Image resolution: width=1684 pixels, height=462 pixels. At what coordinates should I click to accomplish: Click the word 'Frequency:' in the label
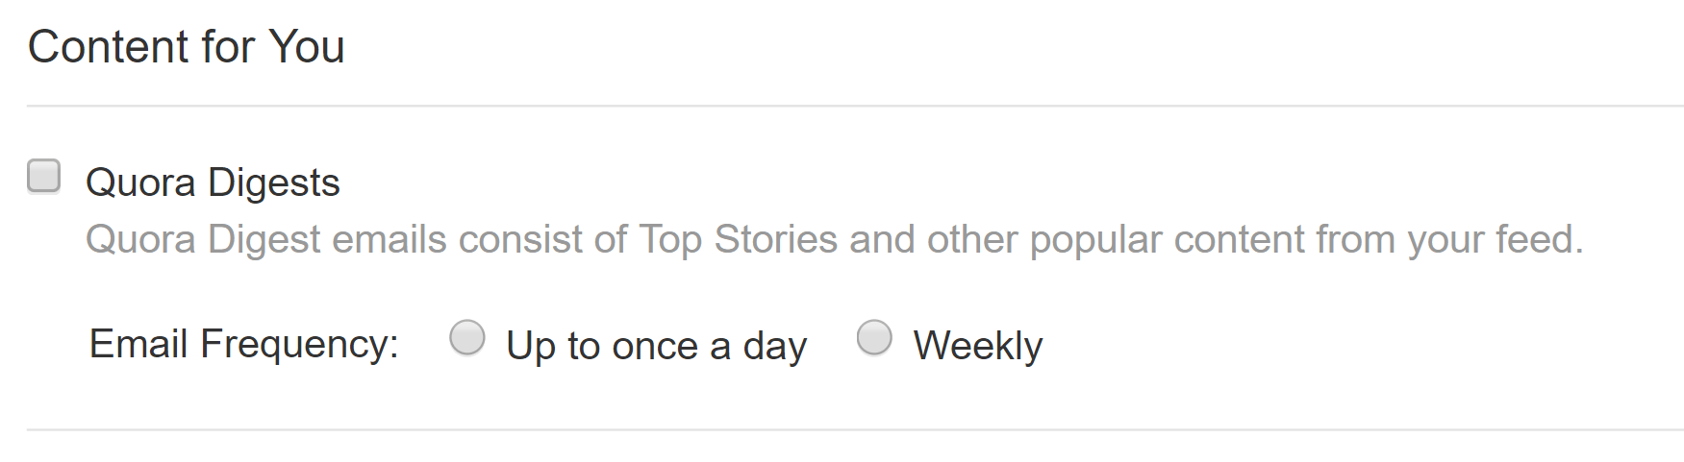(299, 344)
